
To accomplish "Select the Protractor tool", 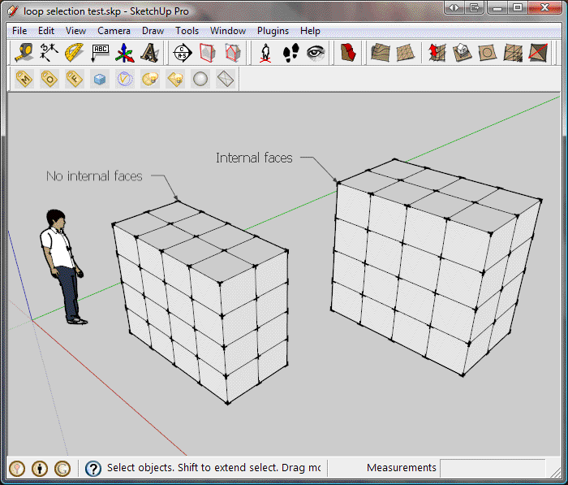I will click(x=75, y=53).
